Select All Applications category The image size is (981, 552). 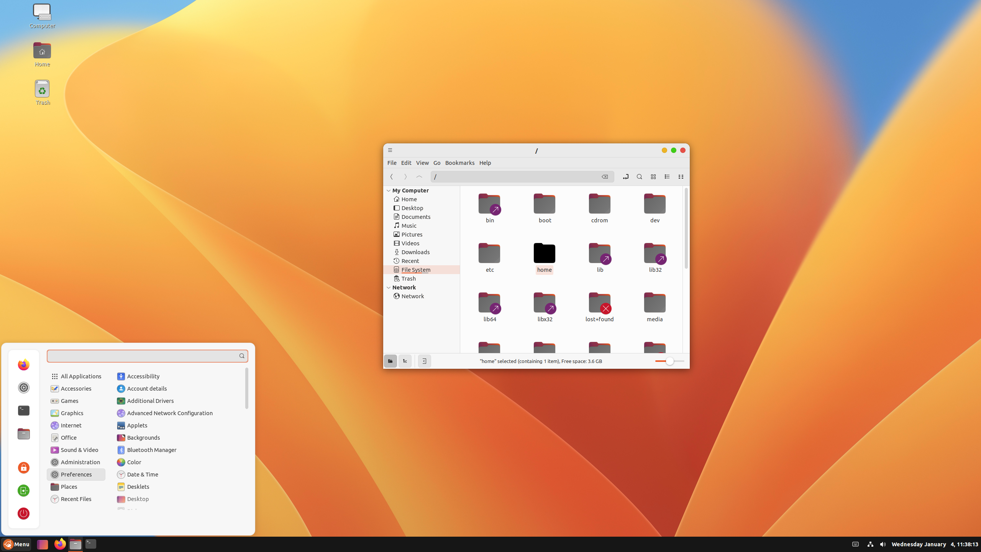point(76,376)
